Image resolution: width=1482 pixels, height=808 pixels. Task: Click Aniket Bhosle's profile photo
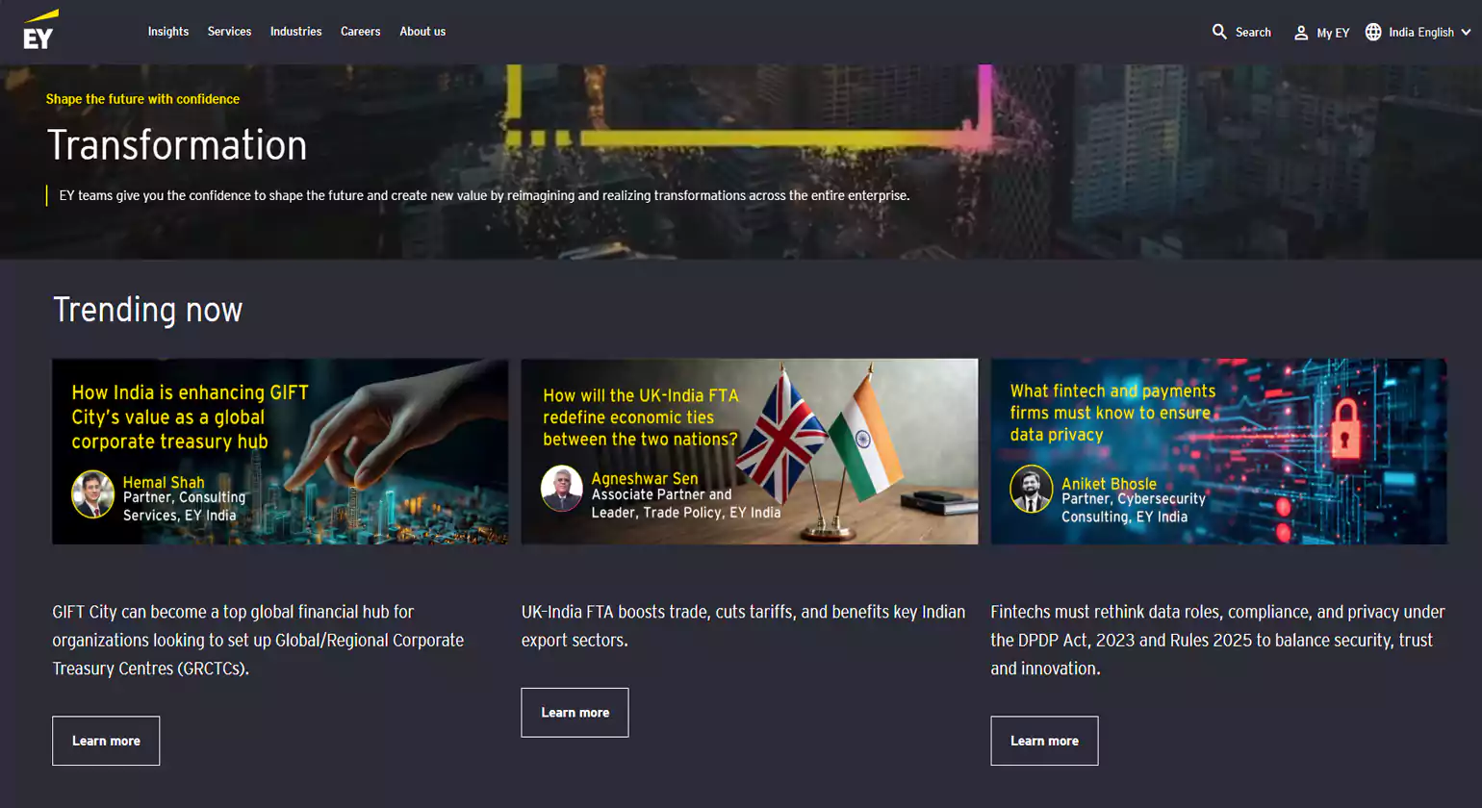click(x=1031, y=490)
